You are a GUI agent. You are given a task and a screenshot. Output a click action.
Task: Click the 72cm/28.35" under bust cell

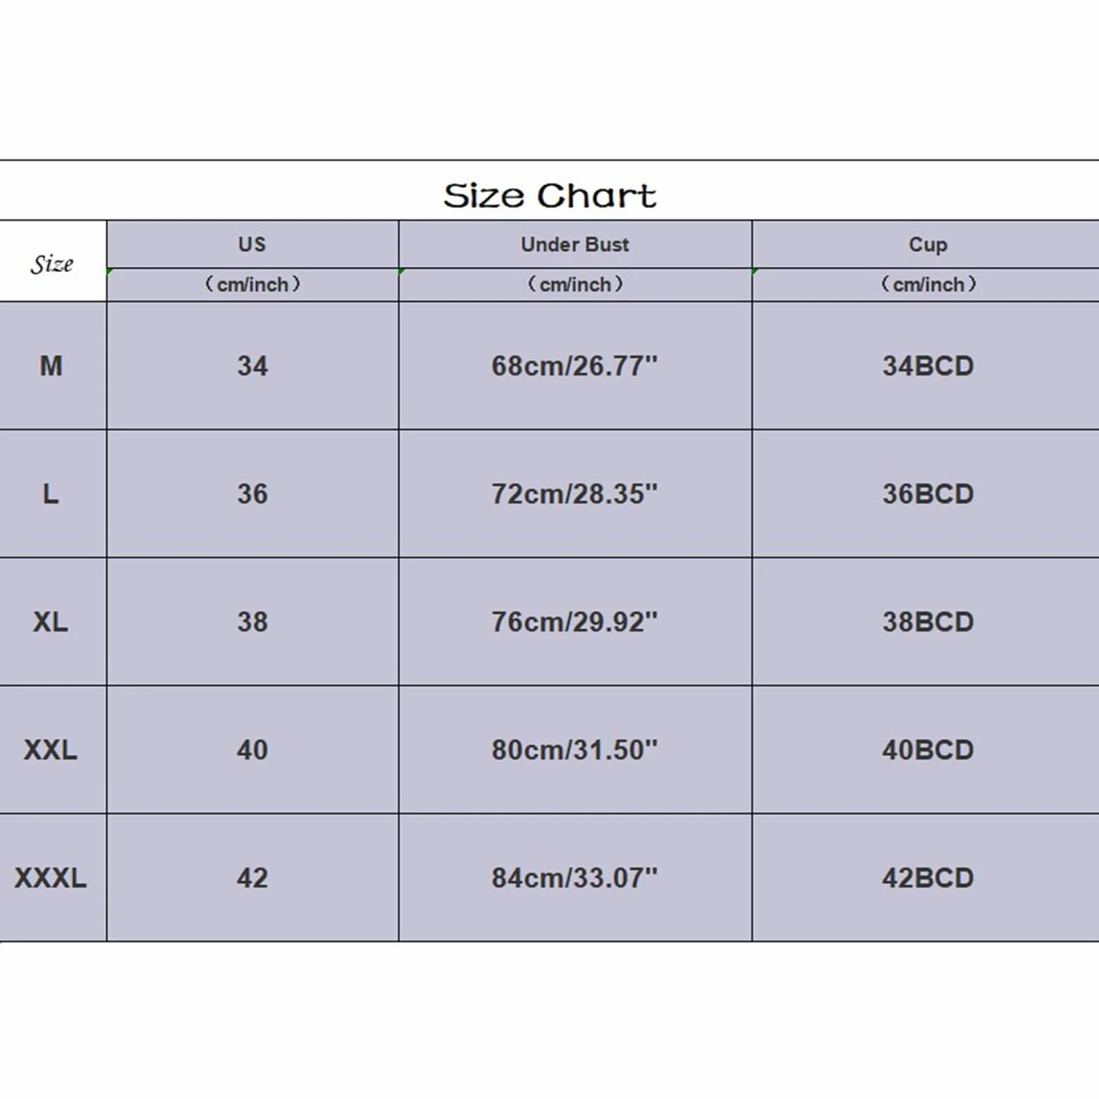(575, 494)
